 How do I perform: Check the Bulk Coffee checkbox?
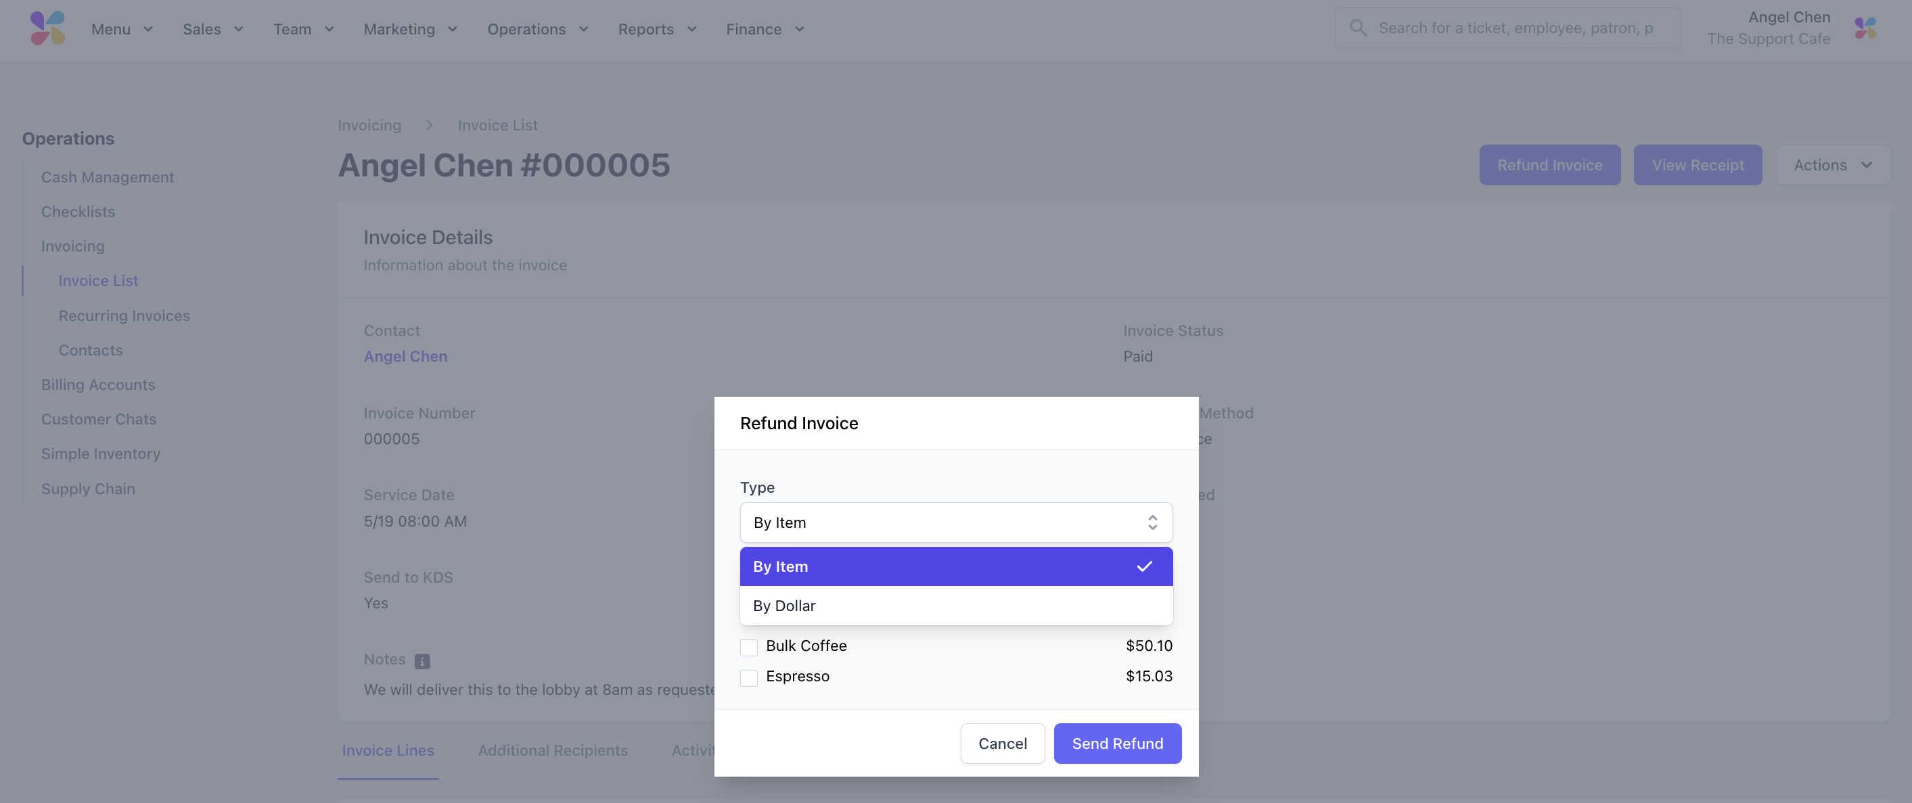(748, 648)
